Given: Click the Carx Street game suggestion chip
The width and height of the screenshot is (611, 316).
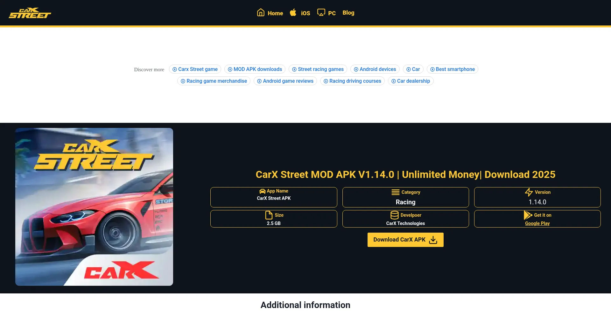Looking at the screenshot, I should pos(195,69).
